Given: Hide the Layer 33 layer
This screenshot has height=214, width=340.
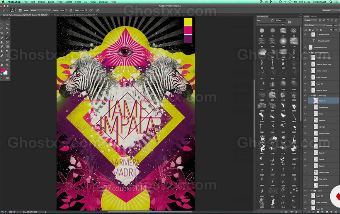Looking at the screenshot, I should point(305,101).
